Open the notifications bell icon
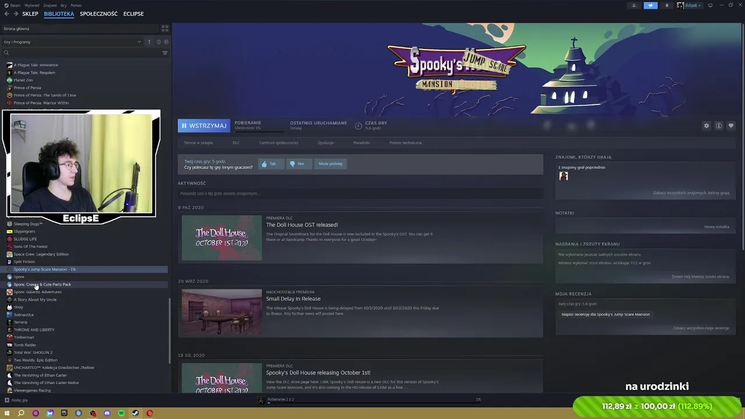745x419 pixels. (x=667, y=5)
